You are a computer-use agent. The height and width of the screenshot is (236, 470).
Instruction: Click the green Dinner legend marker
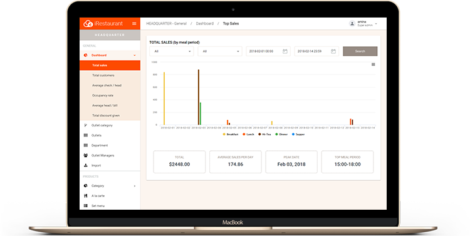[276, 135]
